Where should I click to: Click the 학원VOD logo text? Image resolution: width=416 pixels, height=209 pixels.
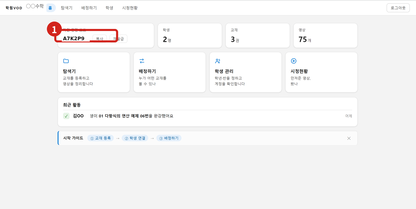14,8
